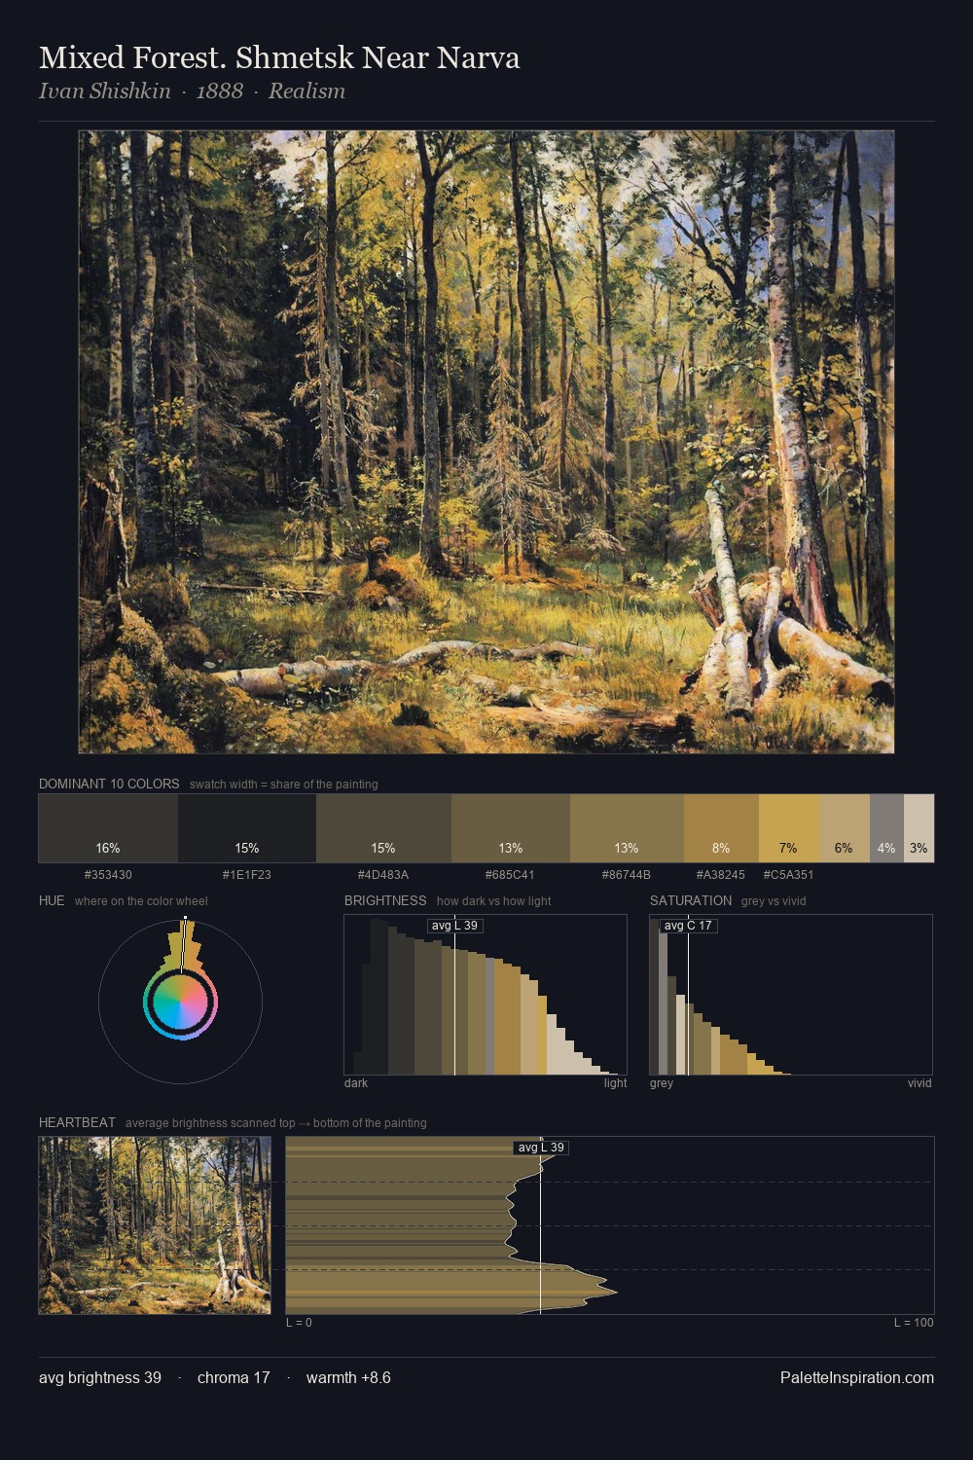Image resolution: width=973 pixels, height=1460 pixels.
Task: Select the hex code #C5A351 text
Action: click(788, 875)
